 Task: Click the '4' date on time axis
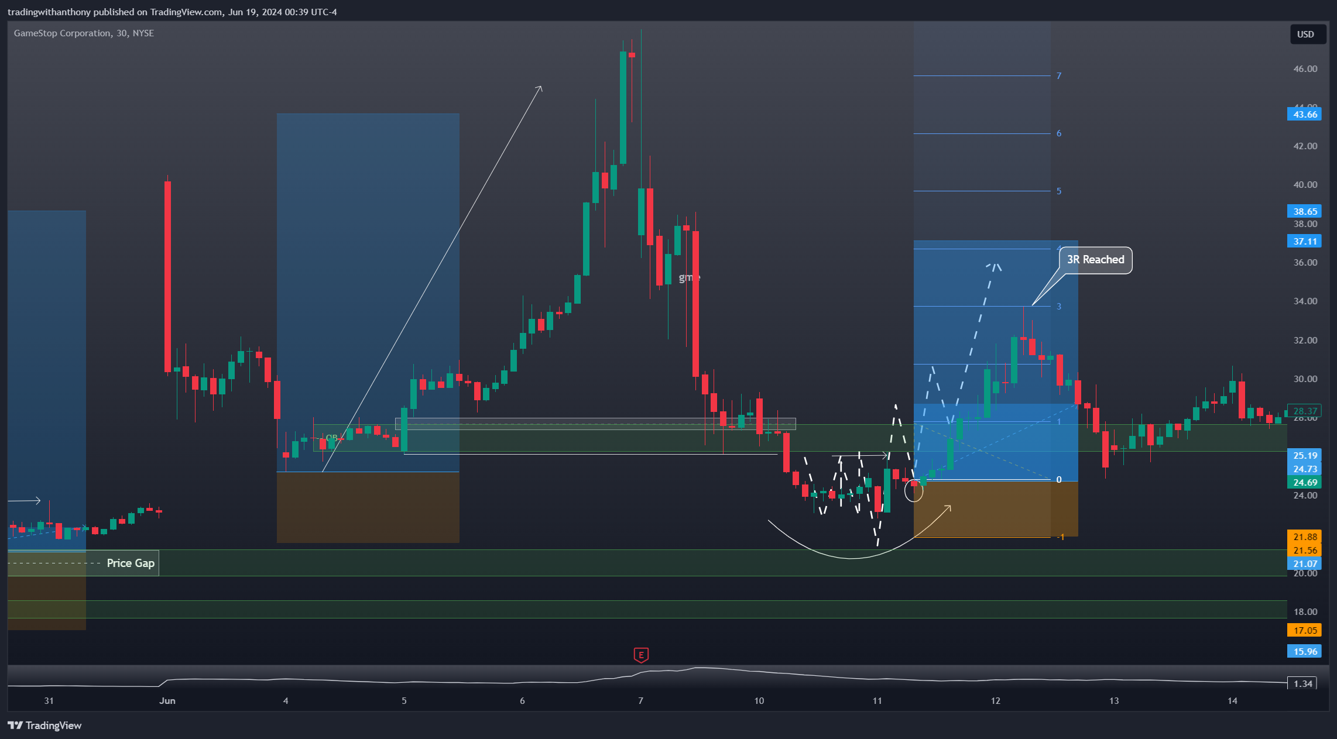(x=286, y=700)
